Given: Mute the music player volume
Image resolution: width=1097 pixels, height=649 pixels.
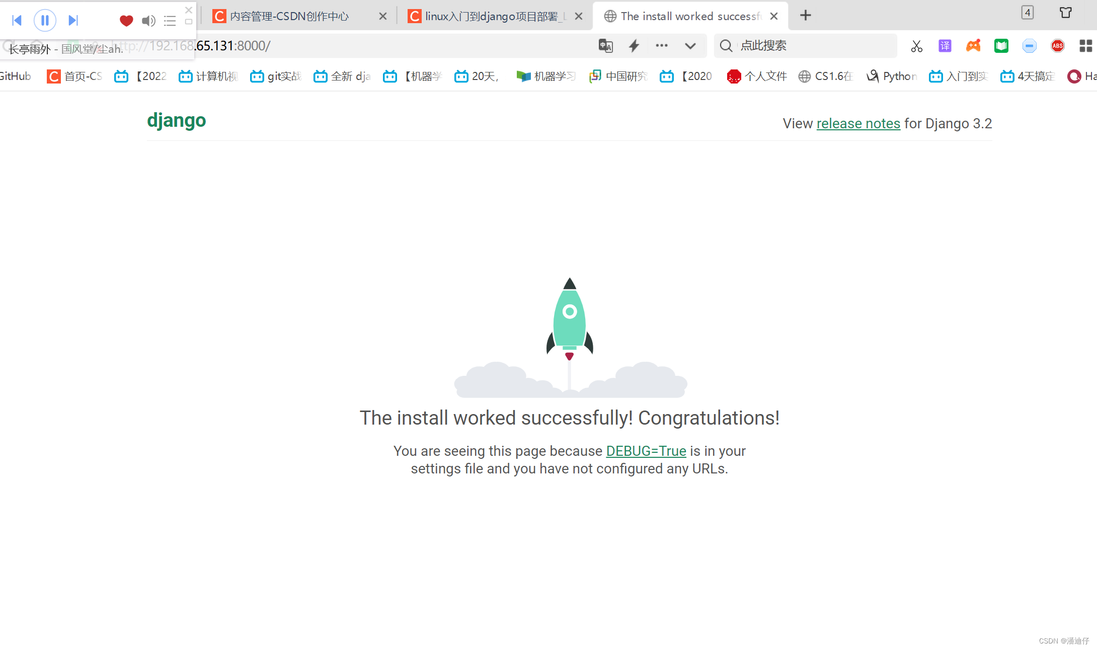Looking at the screenshot, I should 148,21.
